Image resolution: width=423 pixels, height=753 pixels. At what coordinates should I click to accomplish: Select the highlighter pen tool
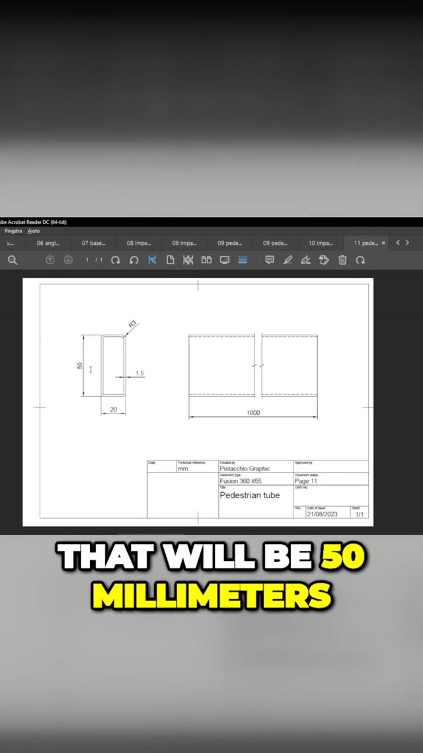(288, 260)
